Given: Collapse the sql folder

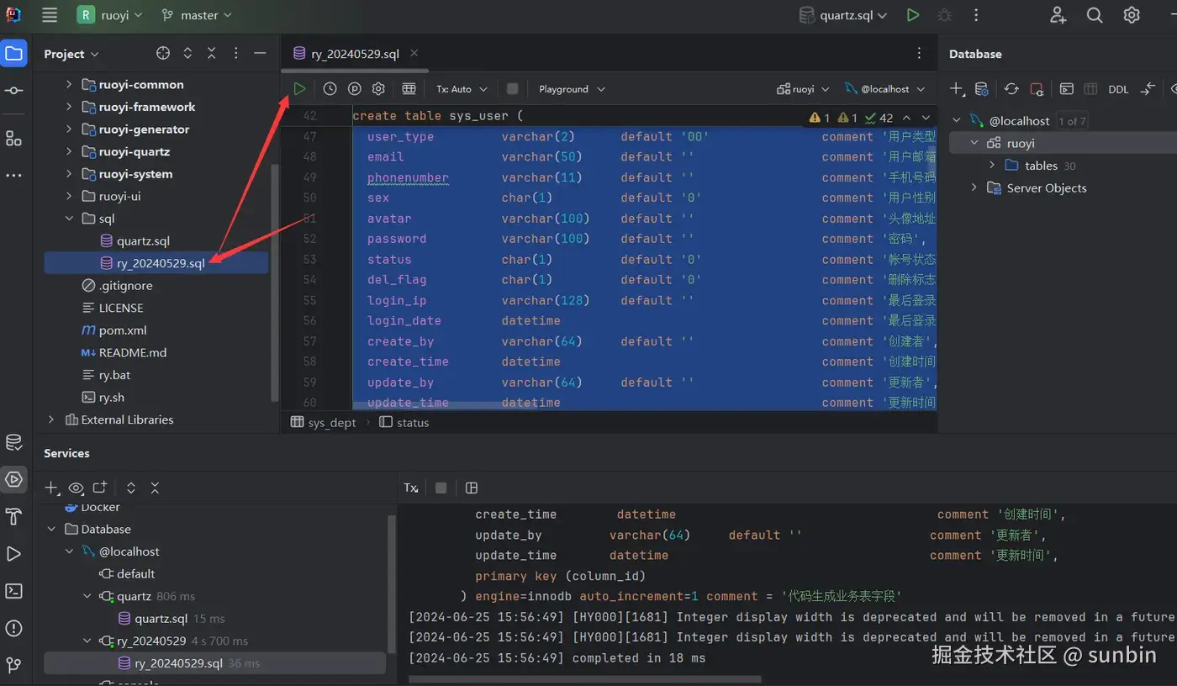Looking at the screenshot, I should [x=69, y=219].
